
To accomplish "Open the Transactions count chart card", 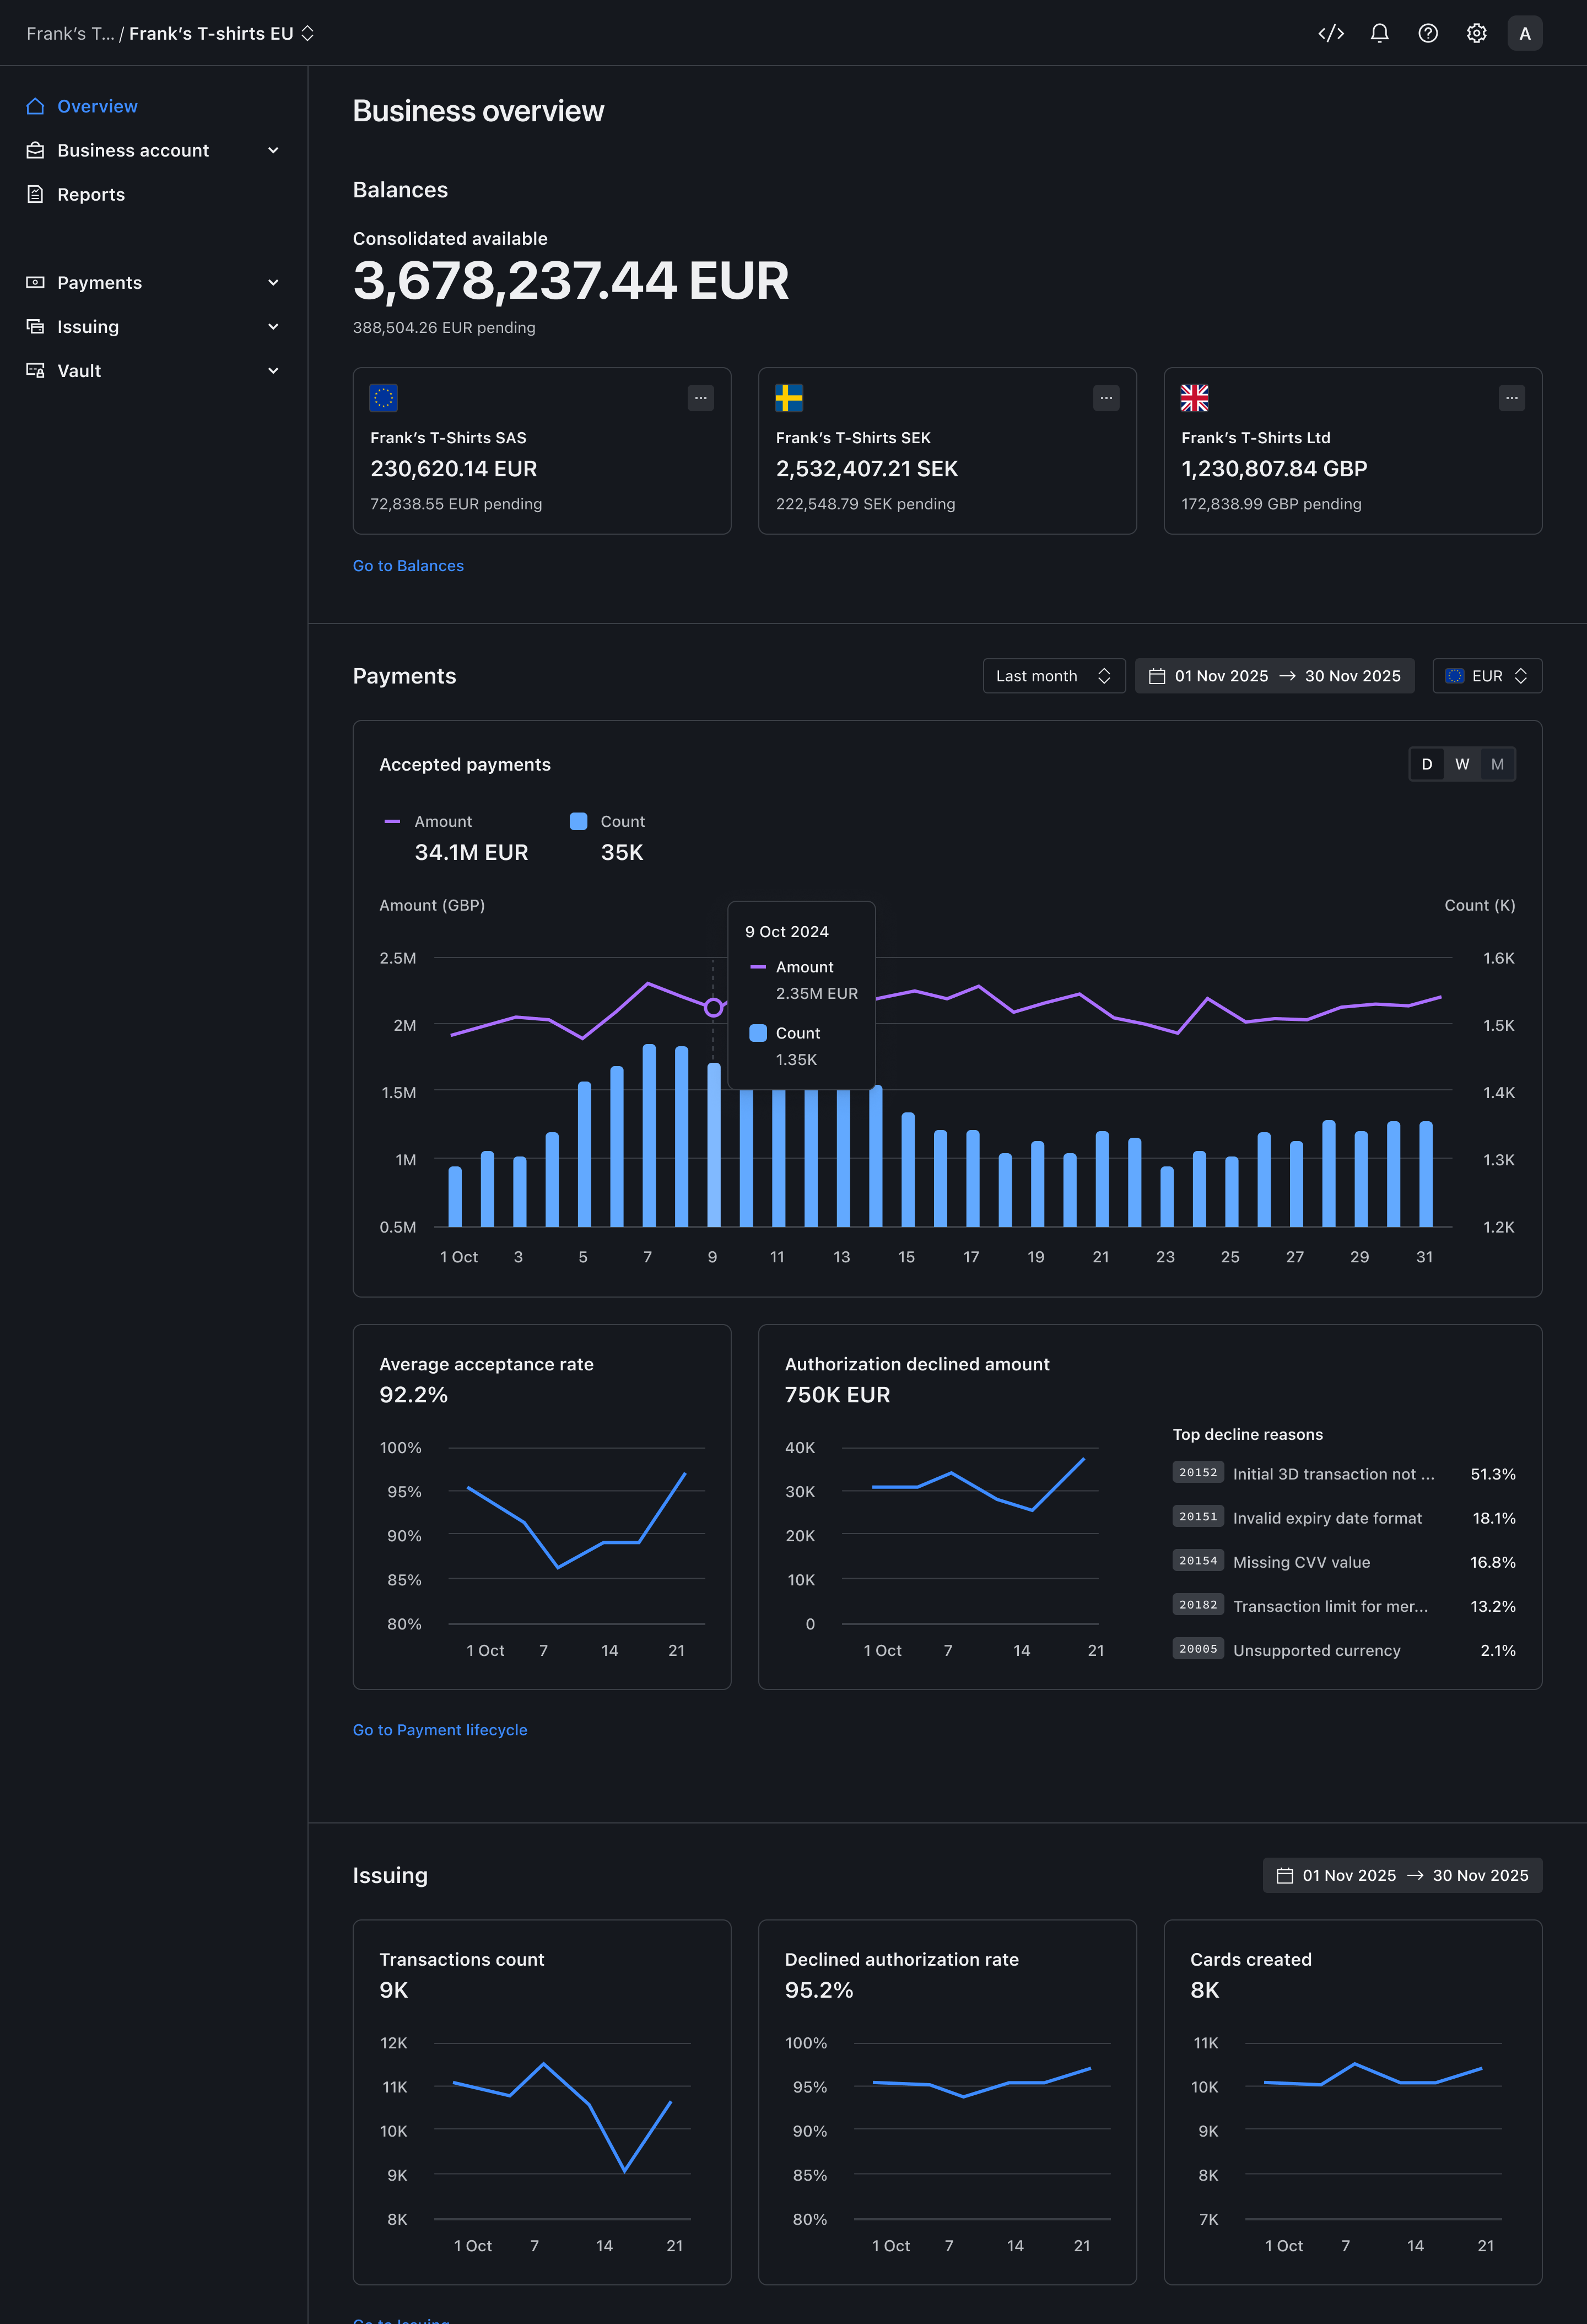I will [542, 2102].
